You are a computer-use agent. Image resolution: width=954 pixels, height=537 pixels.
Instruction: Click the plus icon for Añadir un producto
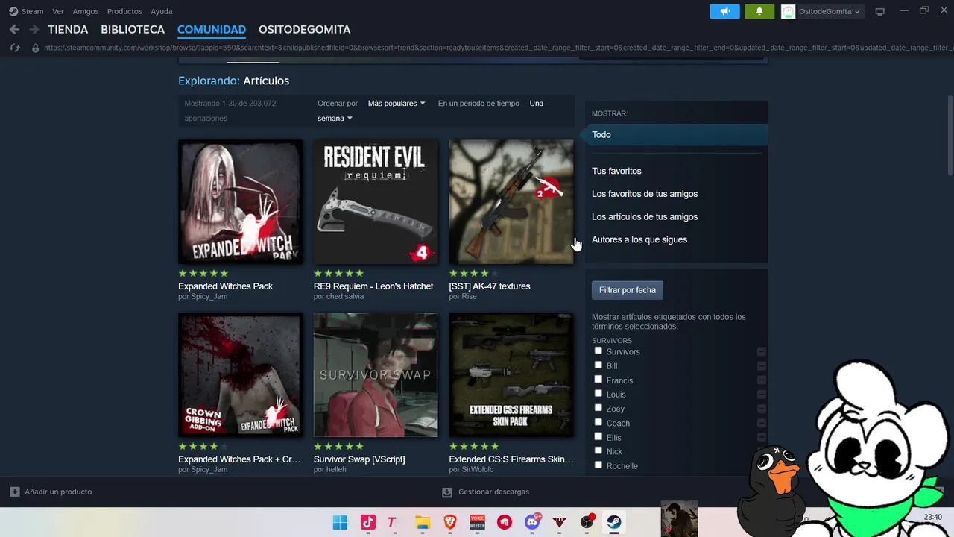click(14, 492)
